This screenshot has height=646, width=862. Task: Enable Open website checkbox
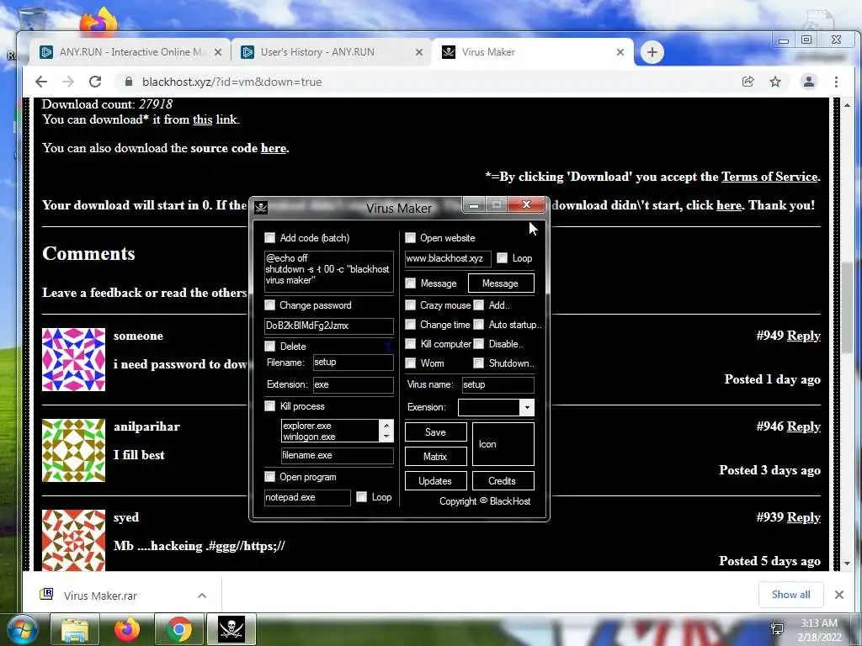410,237
